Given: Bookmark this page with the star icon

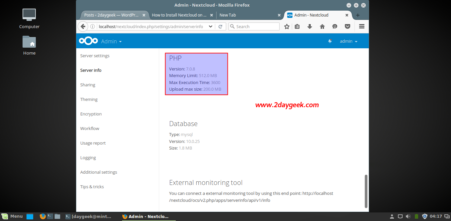Looking at the screenshot, I should (x=287, y=26).
